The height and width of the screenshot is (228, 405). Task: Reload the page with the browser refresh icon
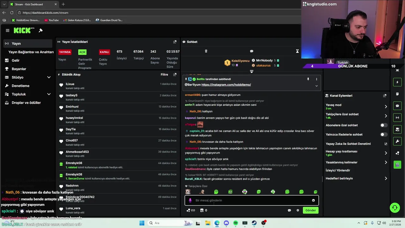pyautogui.click(x=12, y=13)
